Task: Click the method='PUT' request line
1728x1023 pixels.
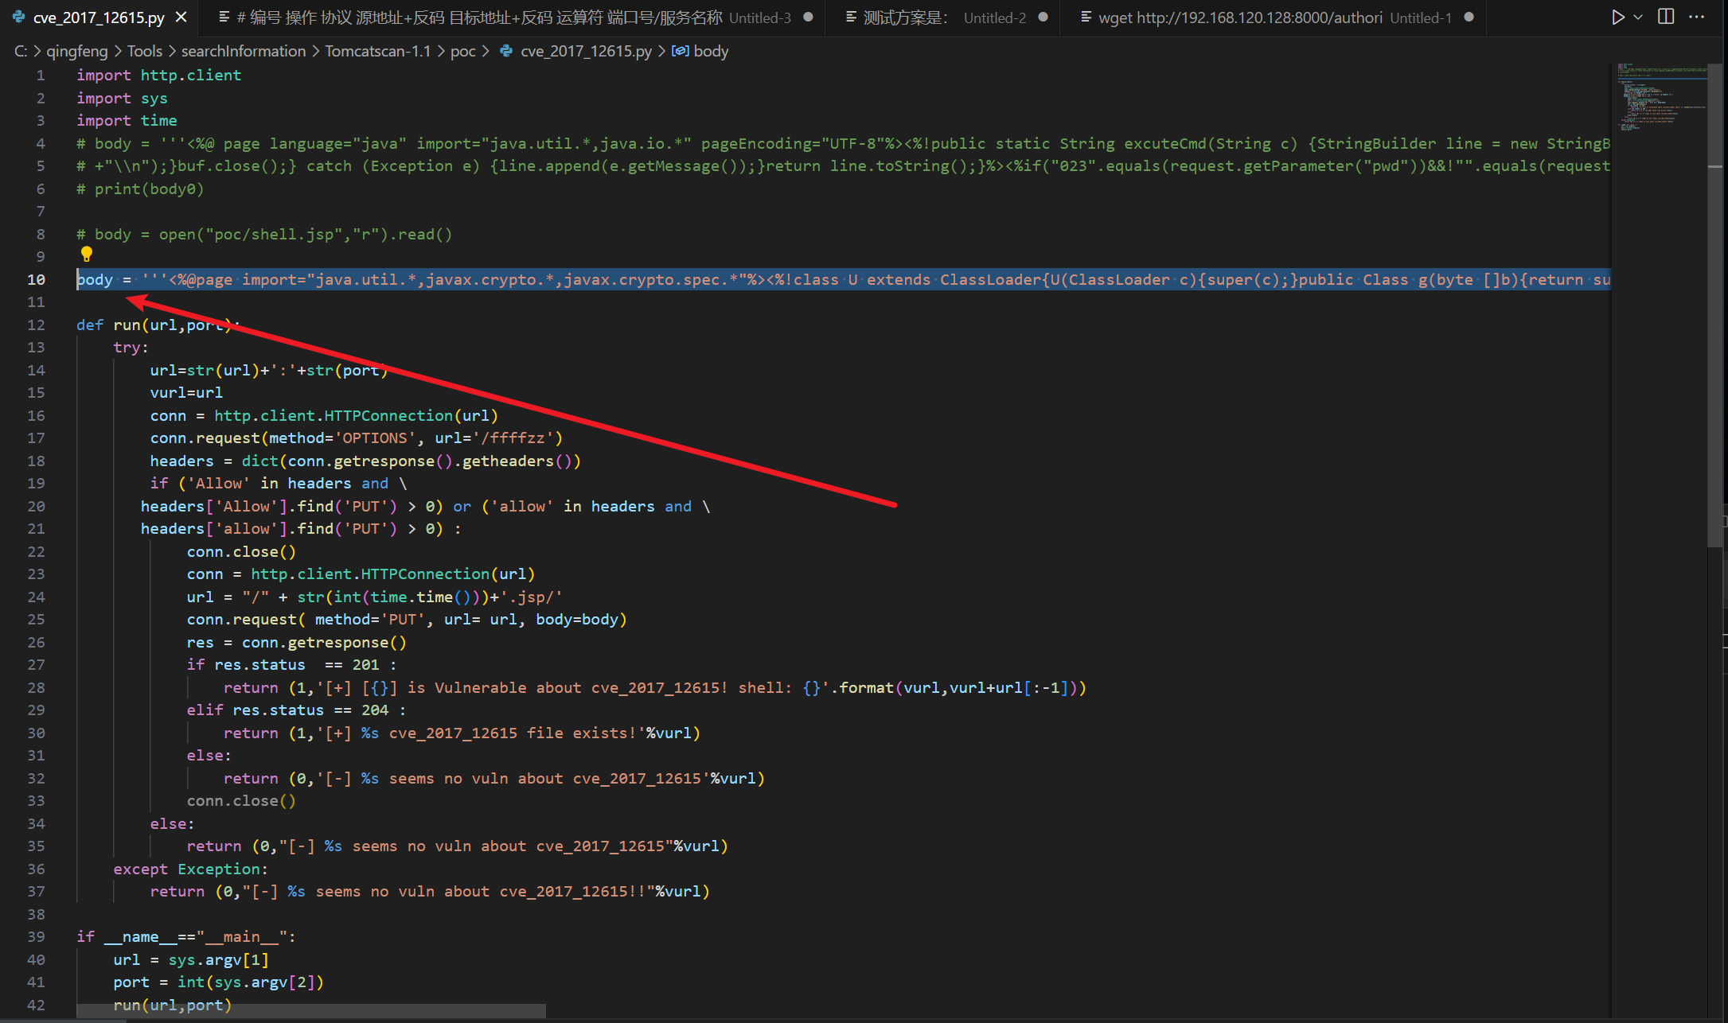Action: point(407,619)
